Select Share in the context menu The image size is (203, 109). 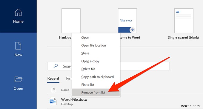[x=96, y=53]
